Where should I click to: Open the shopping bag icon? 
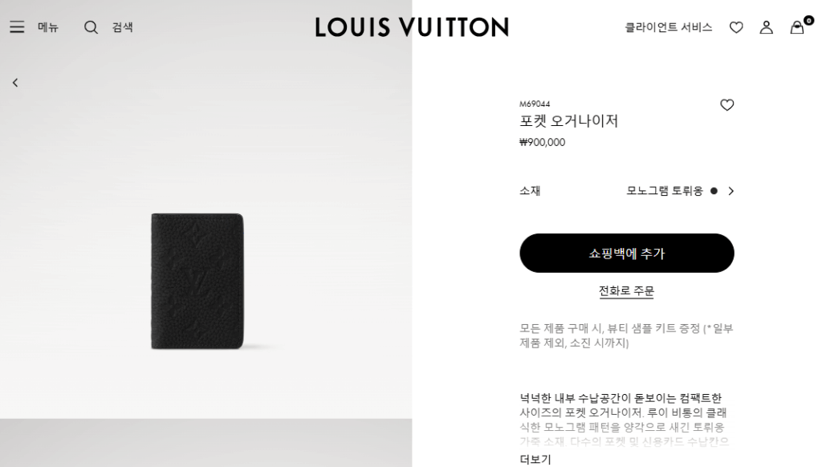[797, 28]
